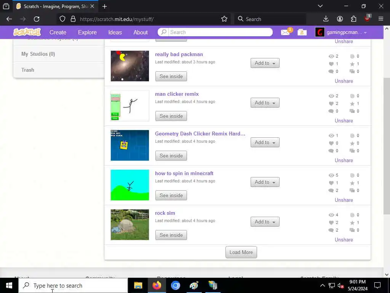Click See inside for man clicker remix
This screenshot has width=390, height=293.
tap(171, 116)
